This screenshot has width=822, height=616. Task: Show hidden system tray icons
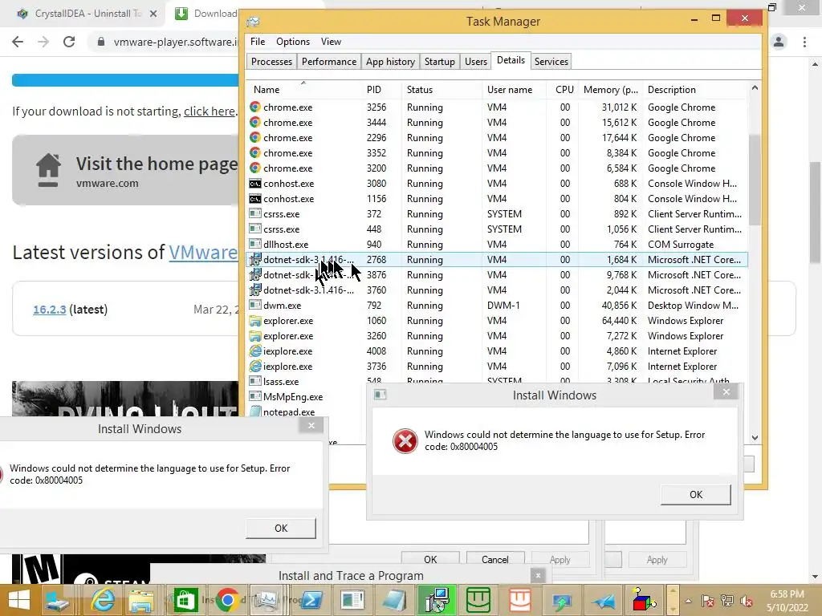tap(688, 601)
